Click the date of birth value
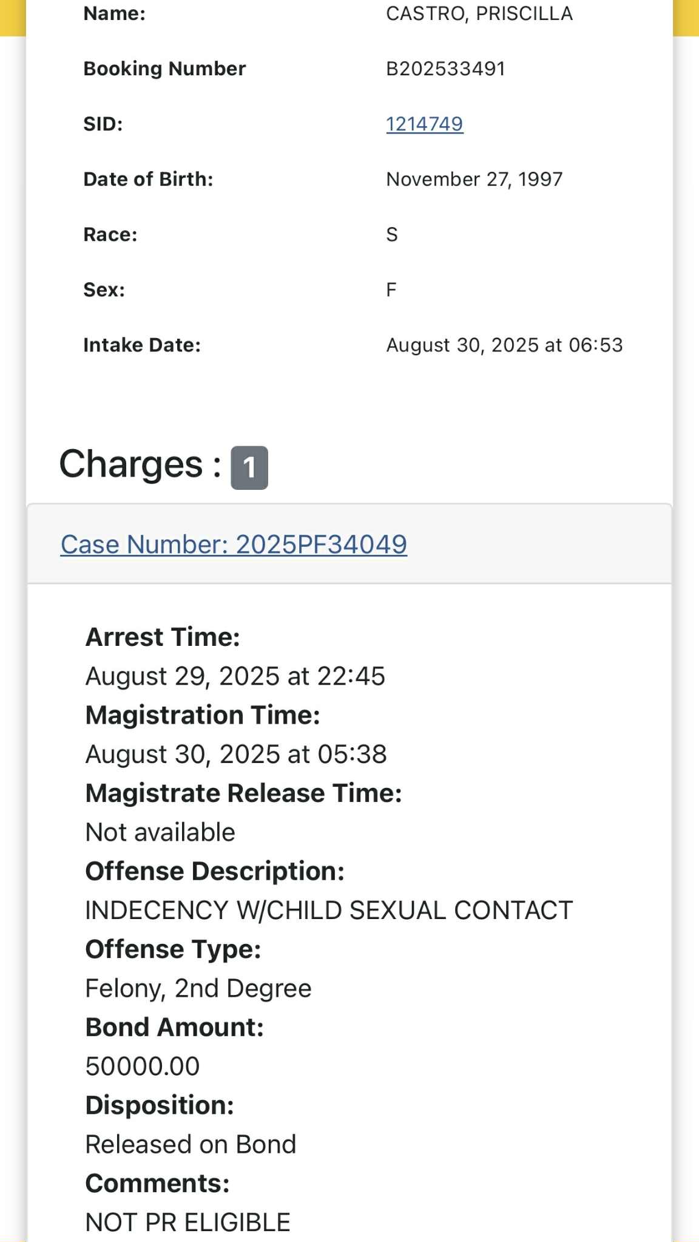 pos(474,179)
